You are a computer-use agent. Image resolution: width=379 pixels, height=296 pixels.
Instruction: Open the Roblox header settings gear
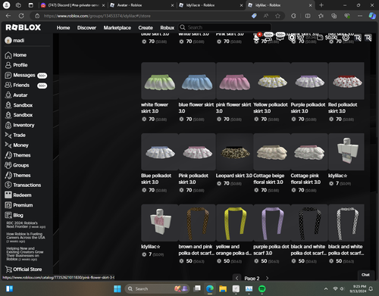346,38
